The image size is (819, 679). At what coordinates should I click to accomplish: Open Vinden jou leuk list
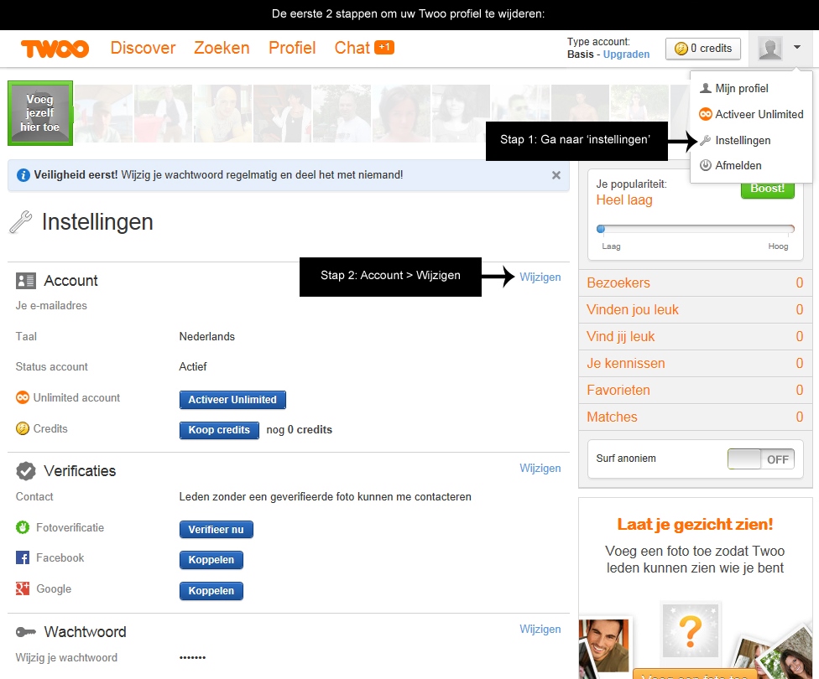click(695, 310)
